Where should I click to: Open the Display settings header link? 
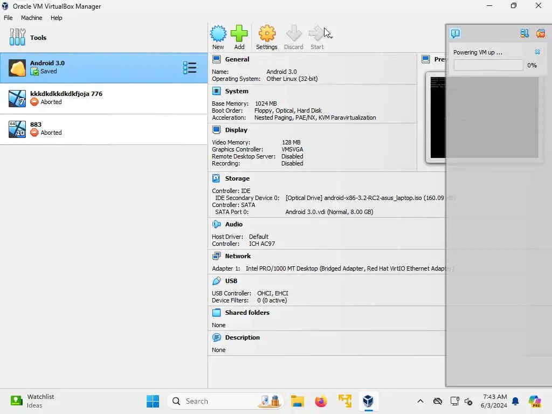(236, 130)
